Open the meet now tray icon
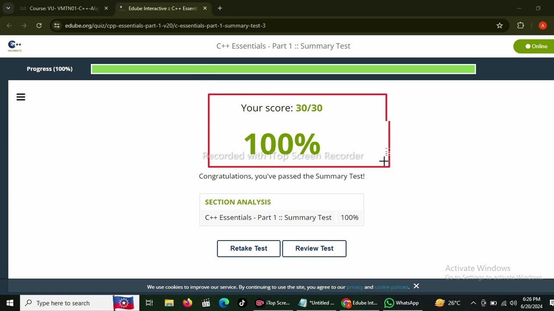The image size is (554, 311). pos(483,303)
